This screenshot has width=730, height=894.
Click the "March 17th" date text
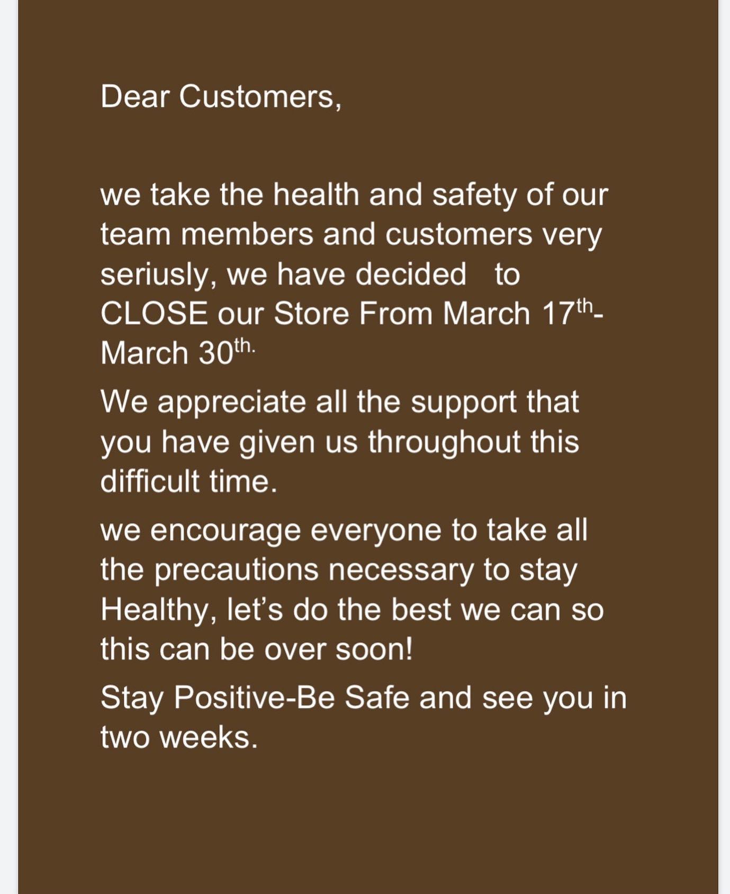point(519,313)
